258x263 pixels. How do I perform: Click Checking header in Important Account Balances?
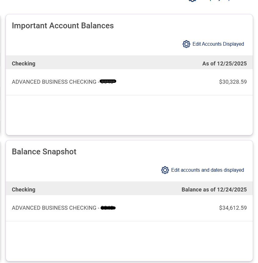23,64
